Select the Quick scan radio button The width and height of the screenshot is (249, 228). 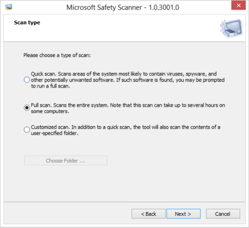(x=27, y=80)
